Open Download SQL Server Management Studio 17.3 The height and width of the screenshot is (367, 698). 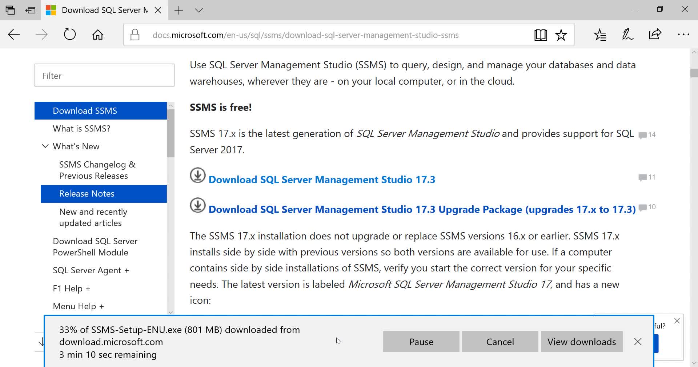point(321,180)
